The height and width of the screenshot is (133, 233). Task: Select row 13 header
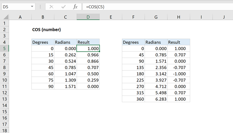[4, 99]
